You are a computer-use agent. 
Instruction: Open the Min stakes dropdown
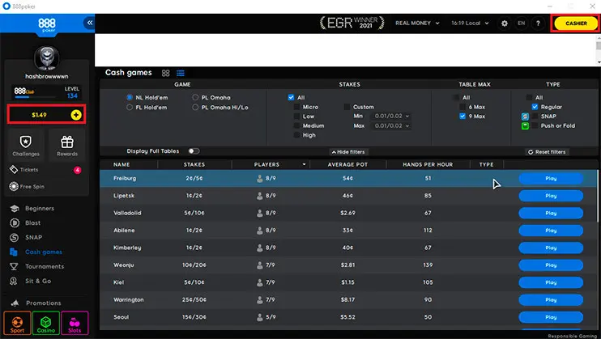[390, 117]
